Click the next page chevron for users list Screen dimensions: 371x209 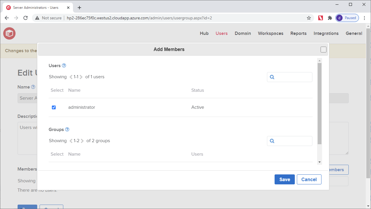coord(81,77)
